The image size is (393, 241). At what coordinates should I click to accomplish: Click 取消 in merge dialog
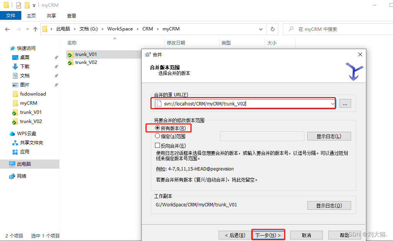(x=307, y=235)
